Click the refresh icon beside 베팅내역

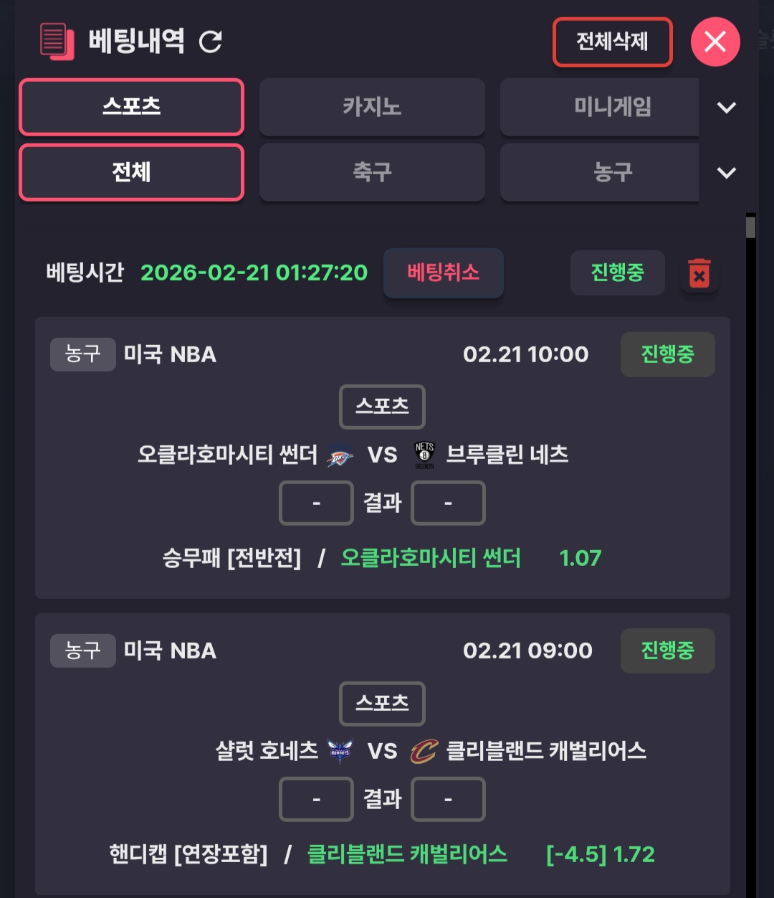(211, 42)
